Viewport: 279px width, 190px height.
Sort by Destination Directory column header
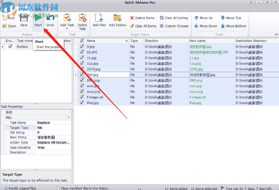tap(257, 41)
